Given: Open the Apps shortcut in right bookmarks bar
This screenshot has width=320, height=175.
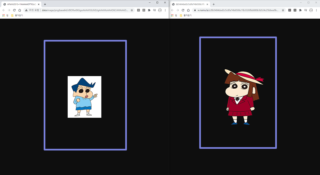Looking at the screenshot, I should coord(174,15).
